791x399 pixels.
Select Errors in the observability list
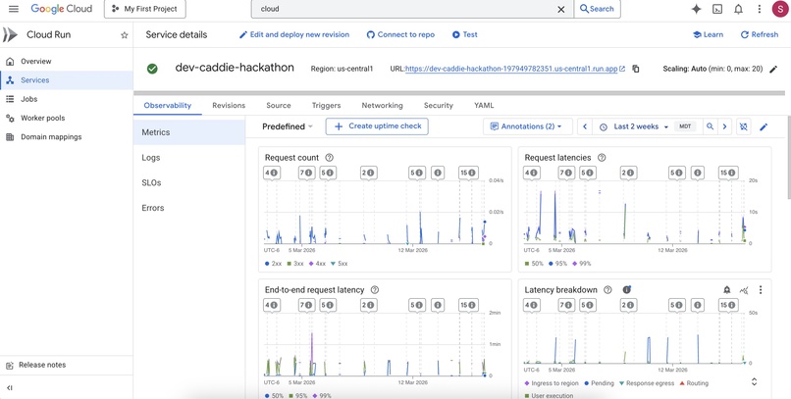pos(189,208)
